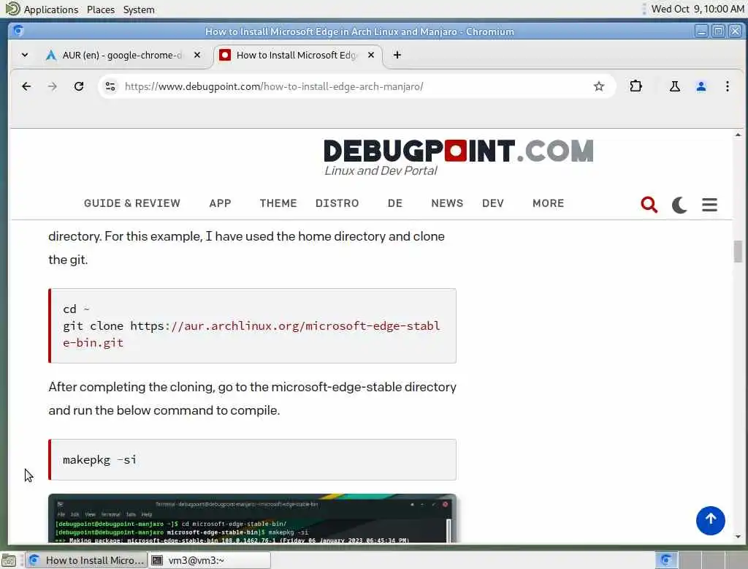Click the scrollbar up arrow

point(738,135)
